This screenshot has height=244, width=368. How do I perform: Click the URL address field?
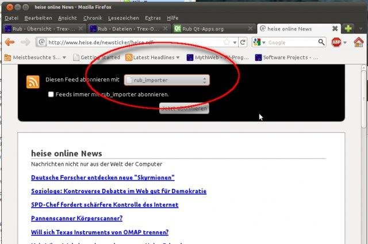click(x=134, y=43)
